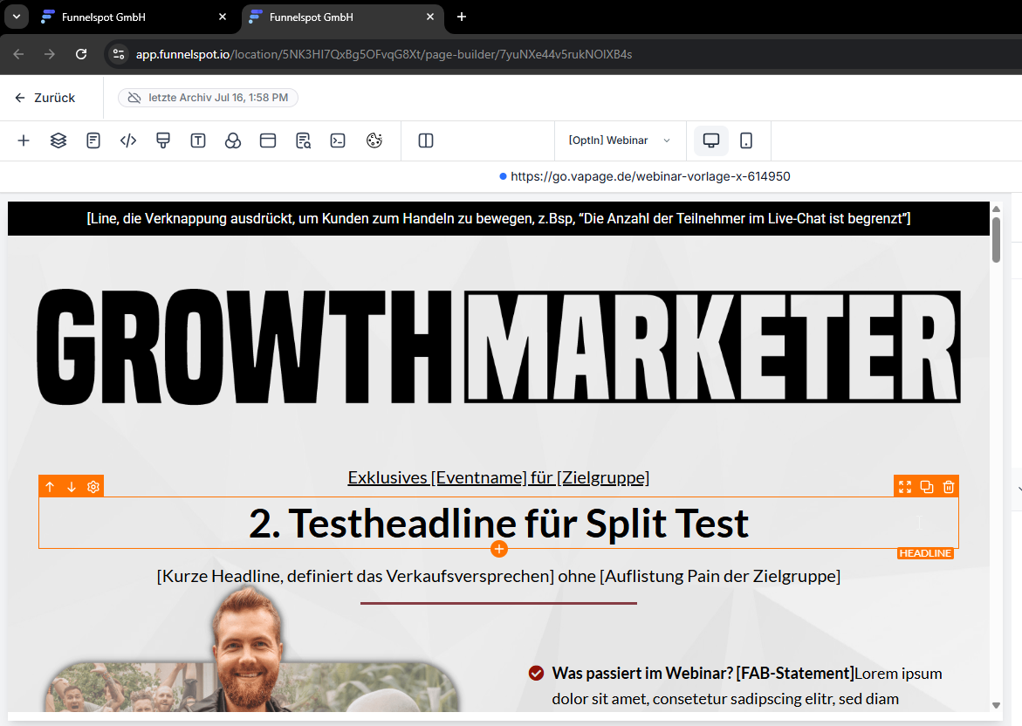The width and height of the screenshot is (1022, 726).
Task: Click the site information icon in address bar
Action: (x=119, y=54)
